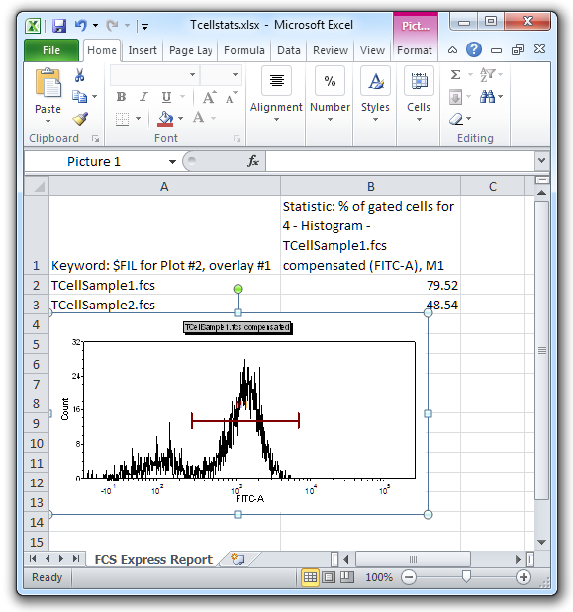Select column C header

tap(492, 186)
